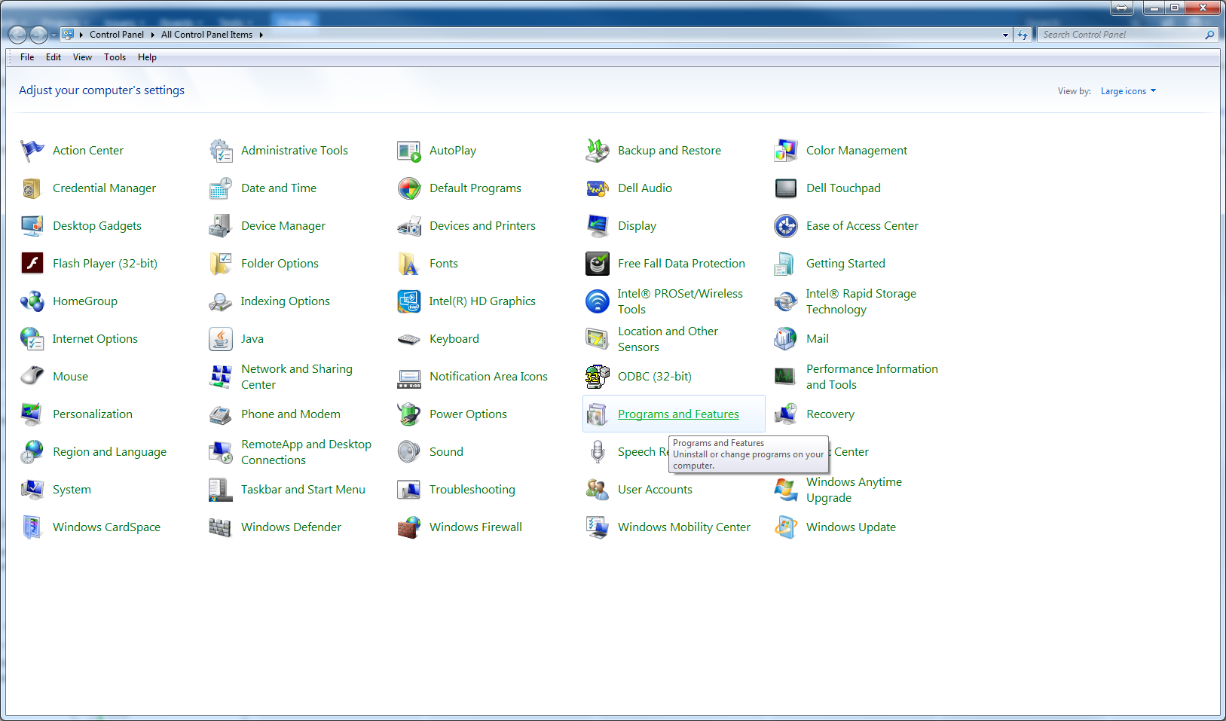Open the Edit menu
Viewport: 1226px width, 721px height.
click(x=54, y=57)
